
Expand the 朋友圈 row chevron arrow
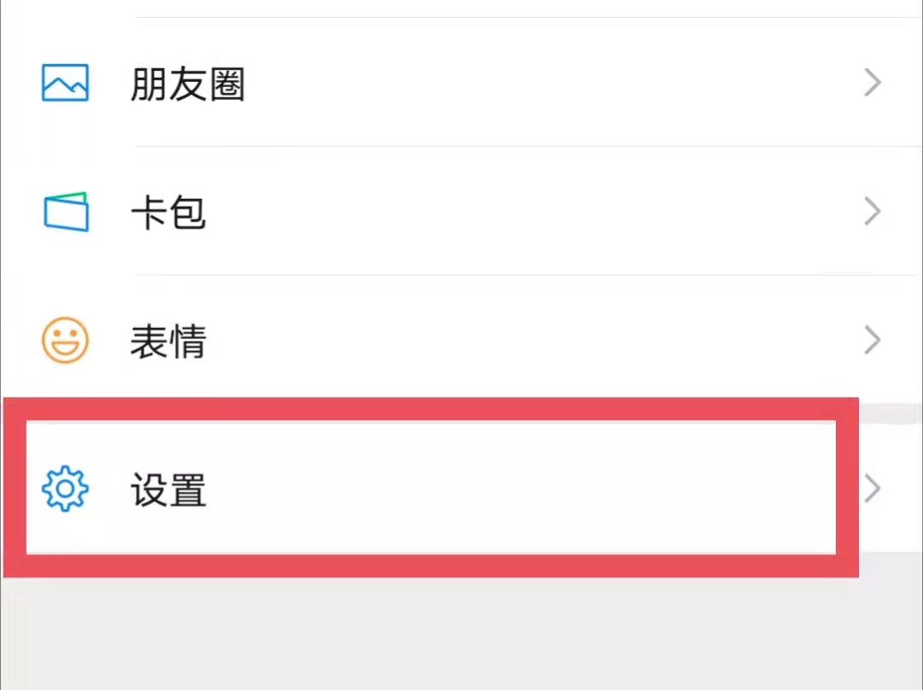click(872, 83)
